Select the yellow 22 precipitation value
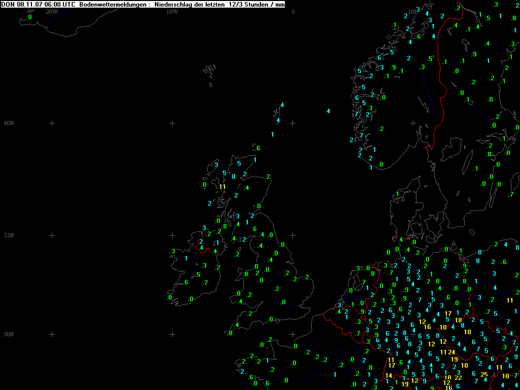520x390 pixels. pos(458,377)
